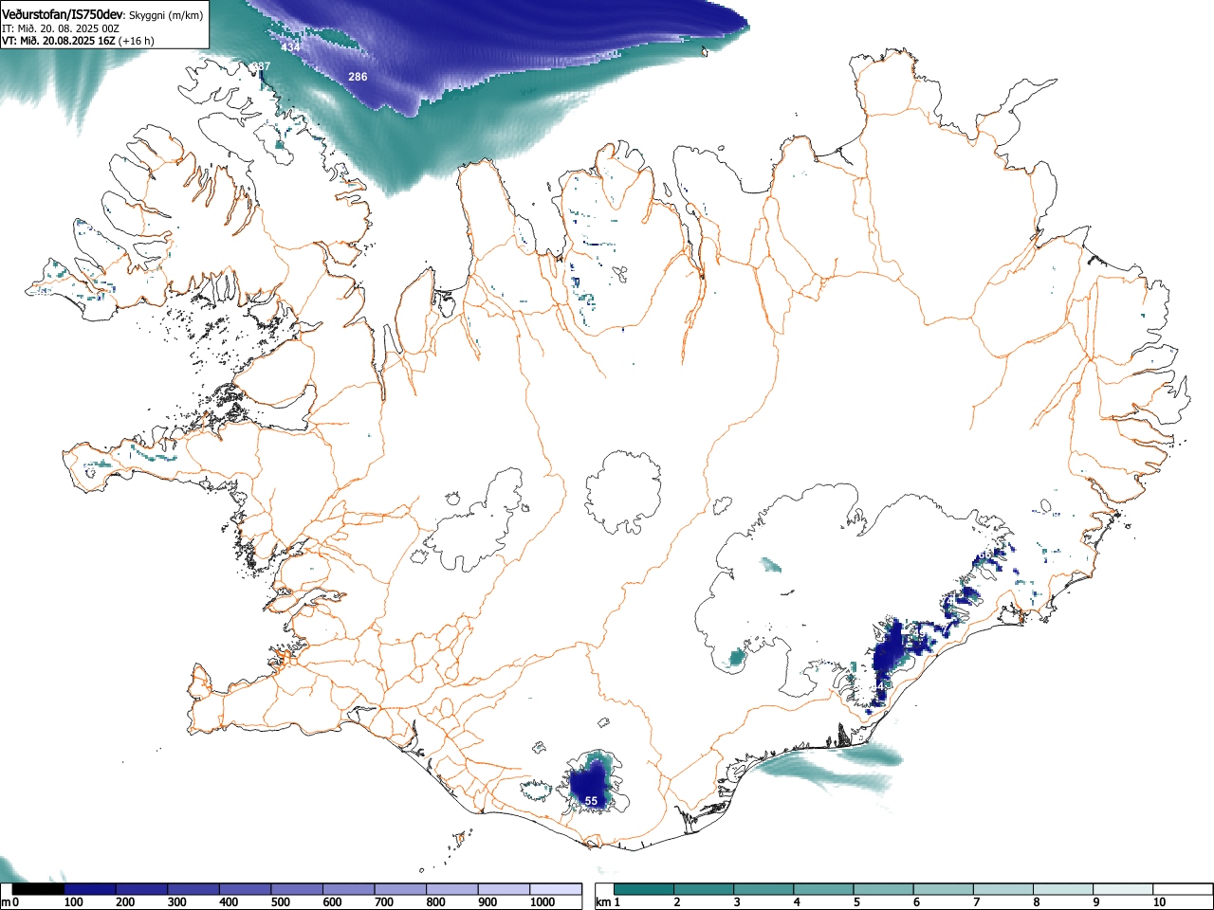Click the 55 value label on the southern glacier
The image size is (1214, 910).
tap(591, 801)
